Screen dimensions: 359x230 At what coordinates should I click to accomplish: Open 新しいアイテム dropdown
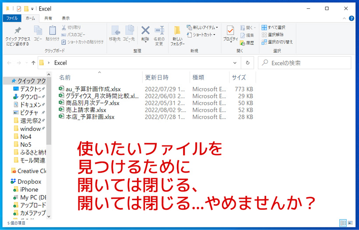[x=202, y=28]
